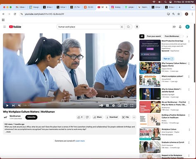Enter full screen mode

(x=132, y=106)
